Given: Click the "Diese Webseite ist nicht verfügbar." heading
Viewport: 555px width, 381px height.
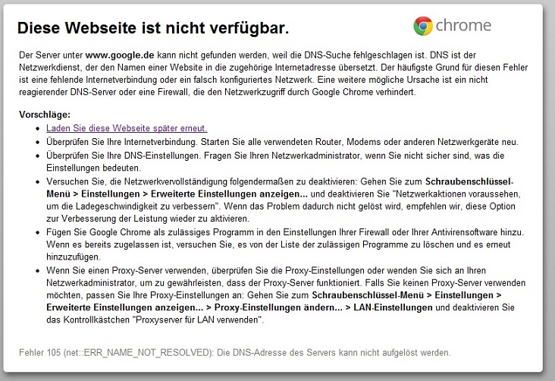Looking at the screenshot, I should 153,28.
